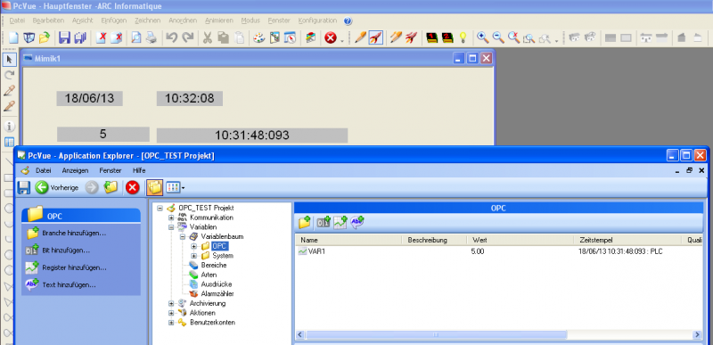Select the Arten tree item
713x345 pixels.
pyautogui.click(x=209, y=275)
